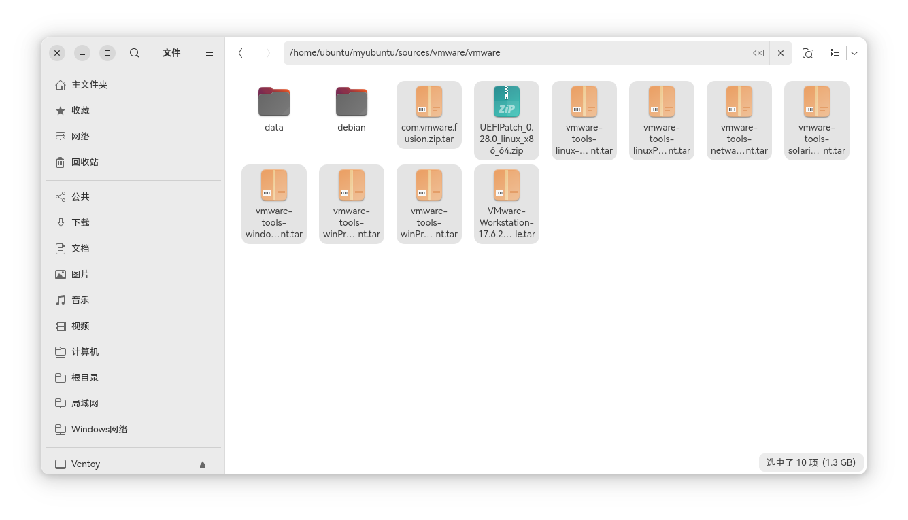
Task: Open the hamburger main menu beside 文件
Action: 209,53
